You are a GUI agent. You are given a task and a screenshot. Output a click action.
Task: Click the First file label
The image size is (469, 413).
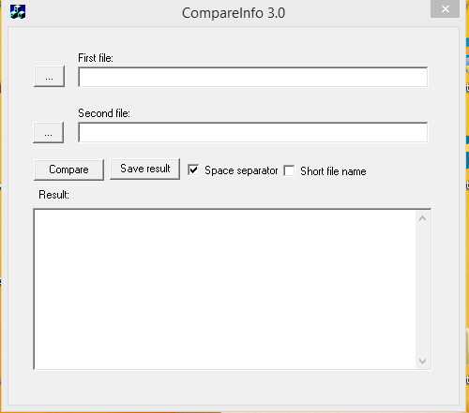coord(96,58)
